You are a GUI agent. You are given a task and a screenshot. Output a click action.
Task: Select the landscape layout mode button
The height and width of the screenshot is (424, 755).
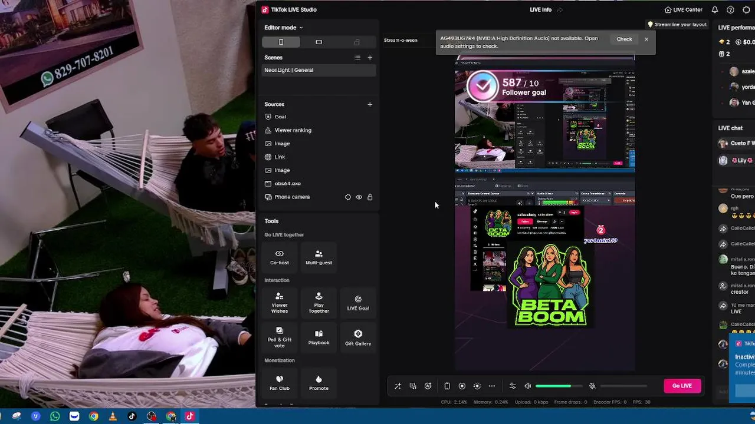[319, 42]
